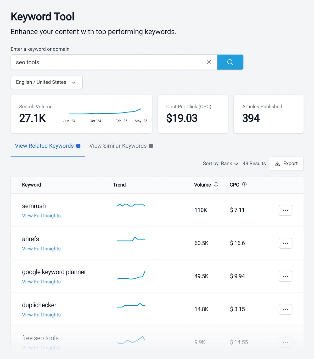Click the 48 Results count
This screenshot has width=314, height=359.
pyautogui.click(x=254, y=164)
